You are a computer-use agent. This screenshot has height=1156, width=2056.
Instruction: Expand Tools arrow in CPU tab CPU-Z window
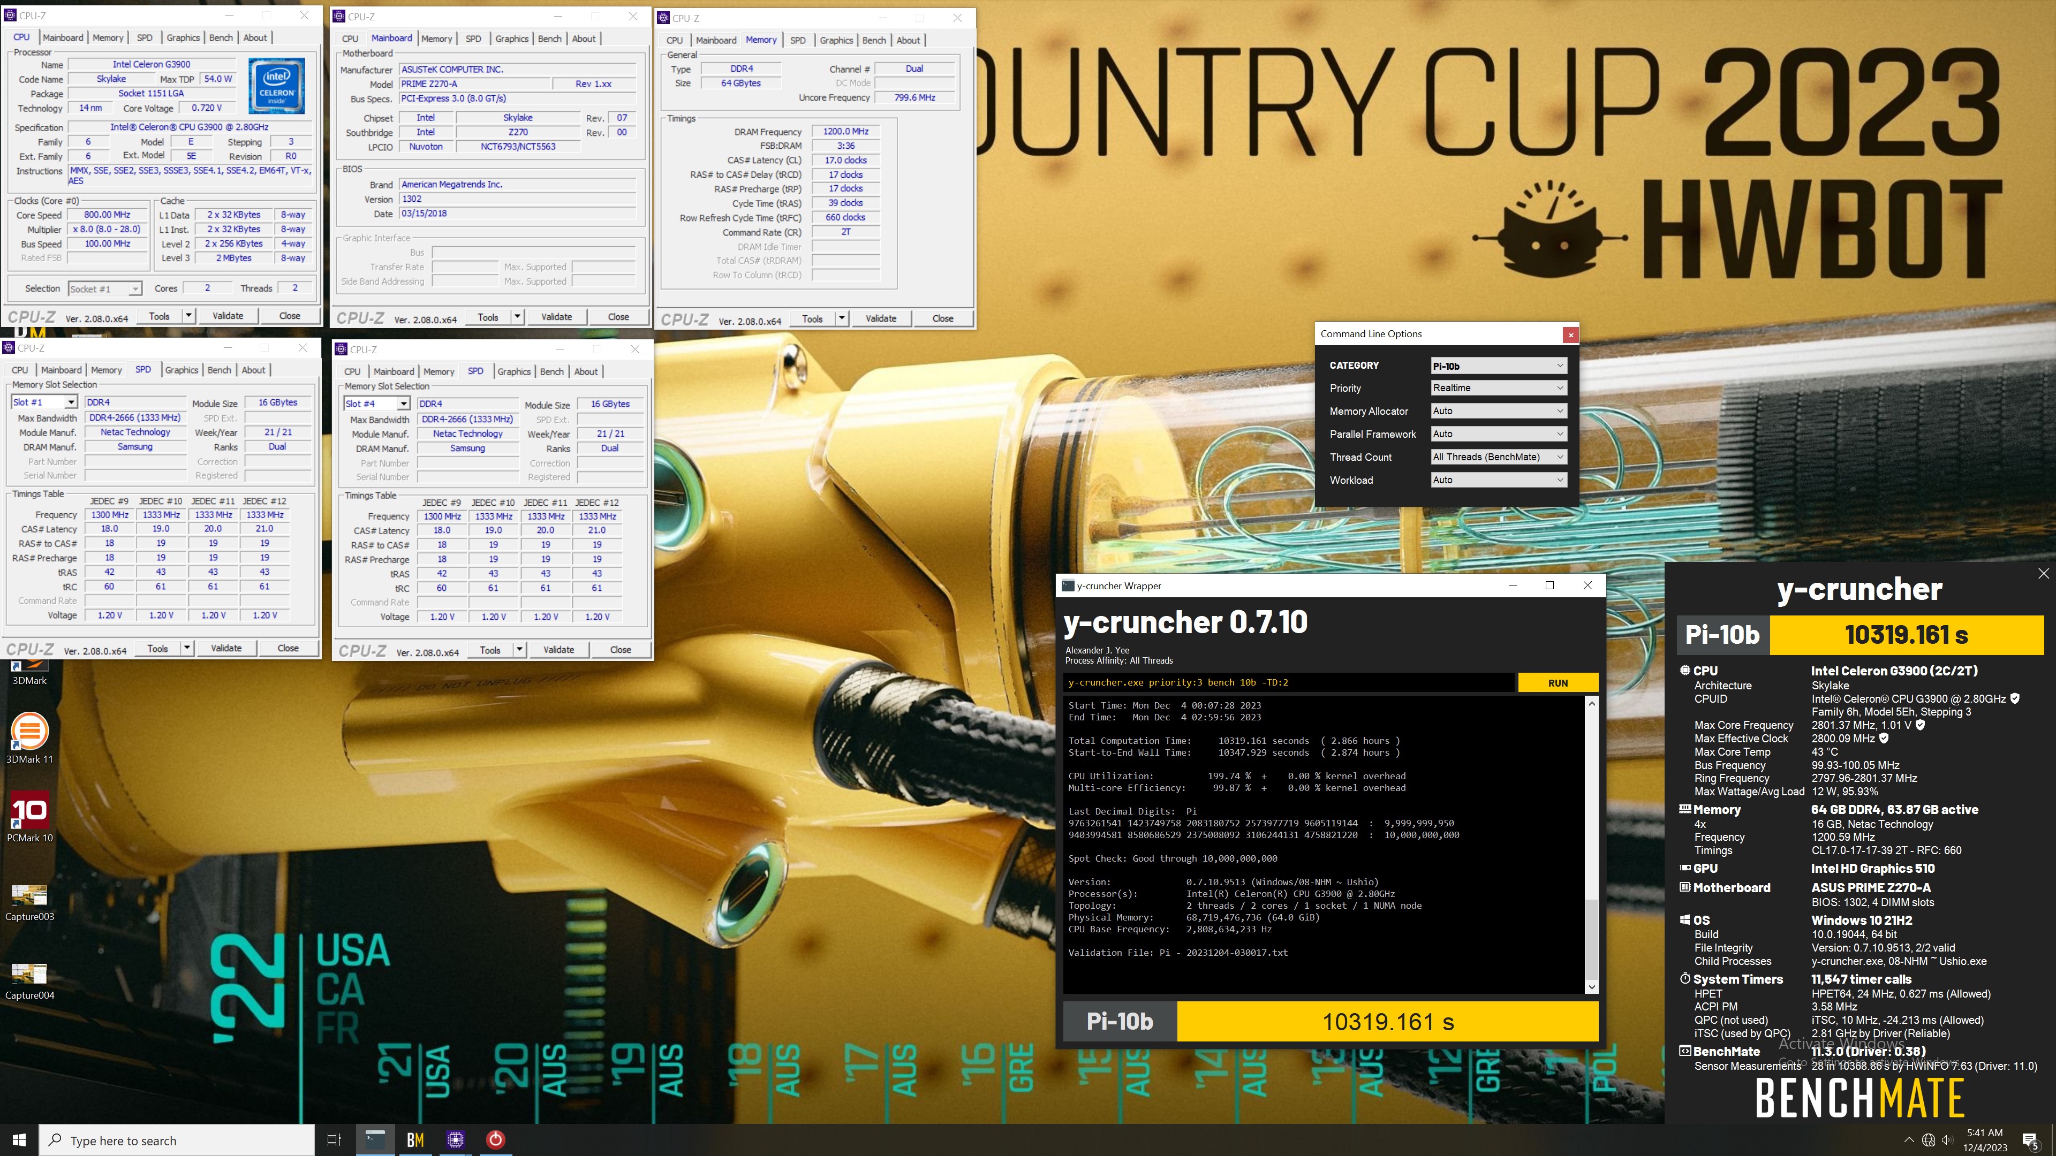(188, 316)
